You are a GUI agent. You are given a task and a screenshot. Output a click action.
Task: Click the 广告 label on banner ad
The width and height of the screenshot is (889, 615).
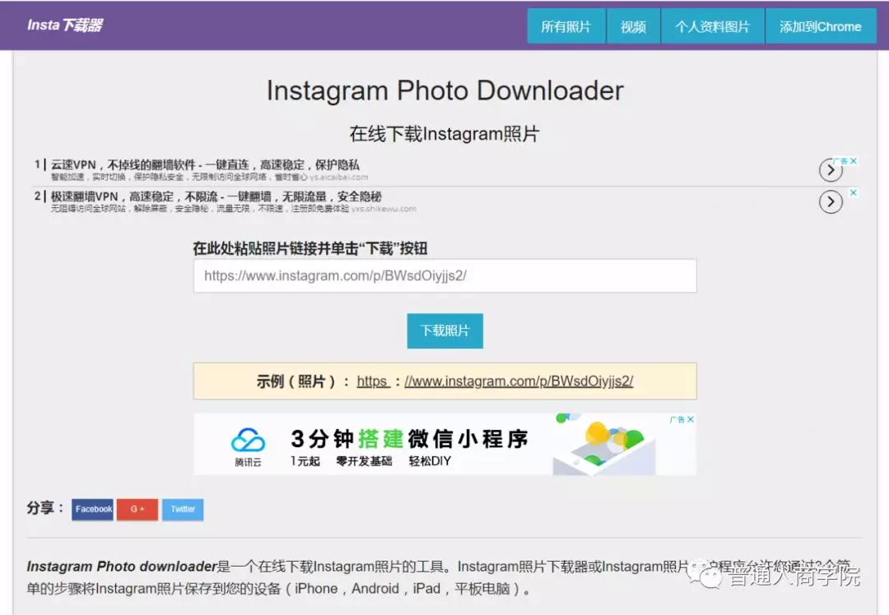(677, 419)
